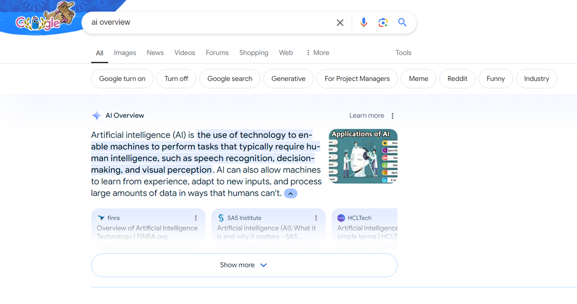The image size is (577, 304).
Task: Select the 'Google turn on' filter chip
Action: (x=122, y=79)
